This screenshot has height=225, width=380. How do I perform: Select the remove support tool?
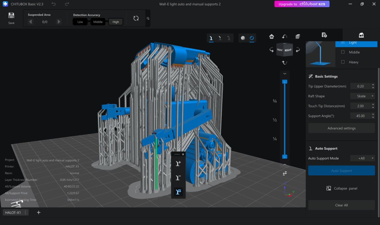178,178
